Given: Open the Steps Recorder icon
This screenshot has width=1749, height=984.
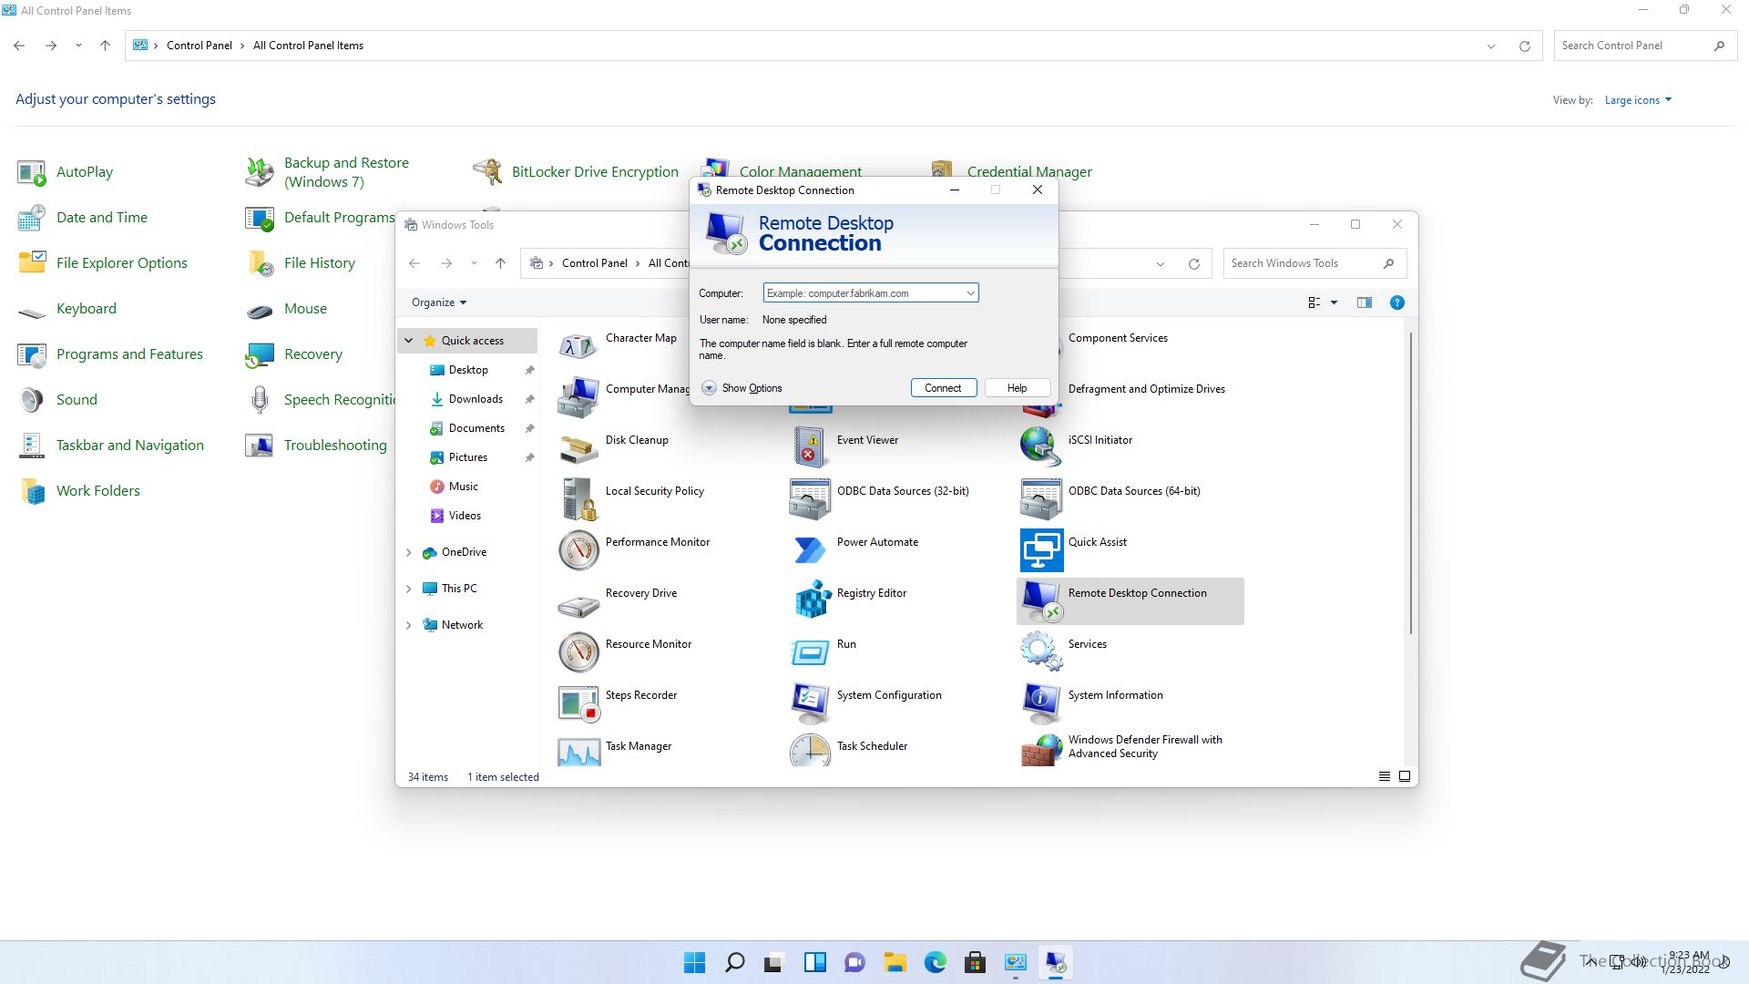Looking at the screenshot, I should click(x=578, y=702).
